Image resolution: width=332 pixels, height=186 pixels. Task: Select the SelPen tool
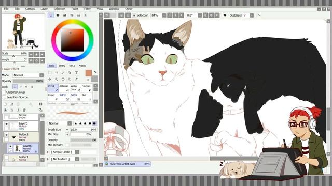point(64,97)
